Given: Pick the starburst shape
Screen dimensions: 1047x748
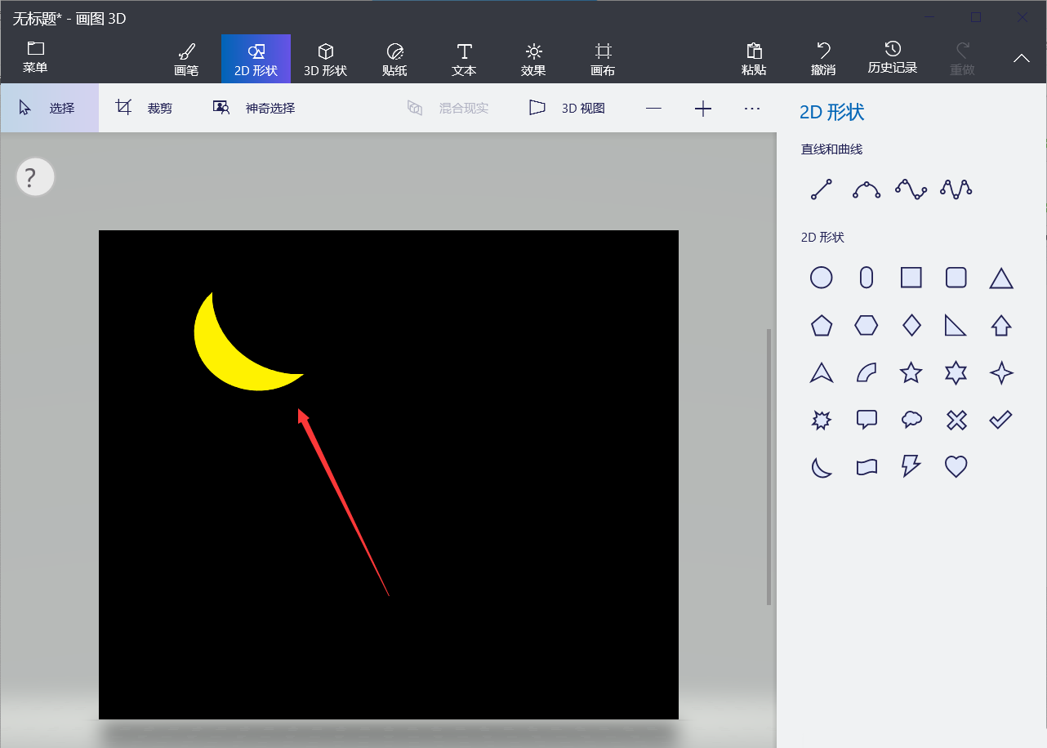Looking at the screenshot, I should pyautogui.click(x=822, y=421).
